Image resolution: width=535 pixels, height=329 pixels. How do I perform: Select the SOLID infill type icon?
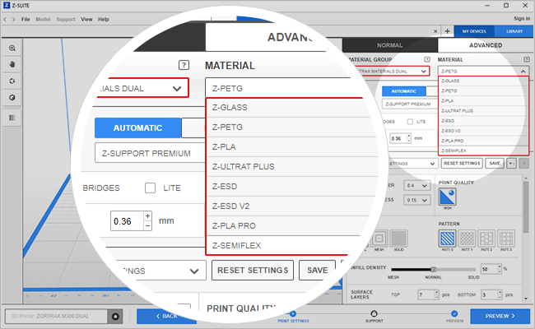click(x=398, y=239)
